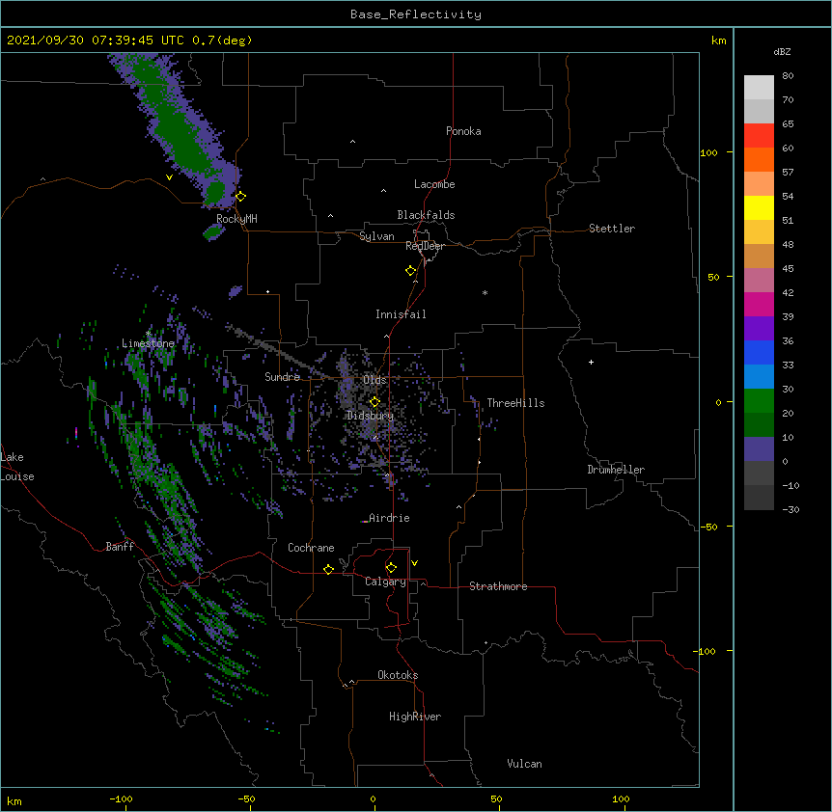Click the large green echo band north of RockyMH
The image size is (832, 812).
tap(180, 132)
